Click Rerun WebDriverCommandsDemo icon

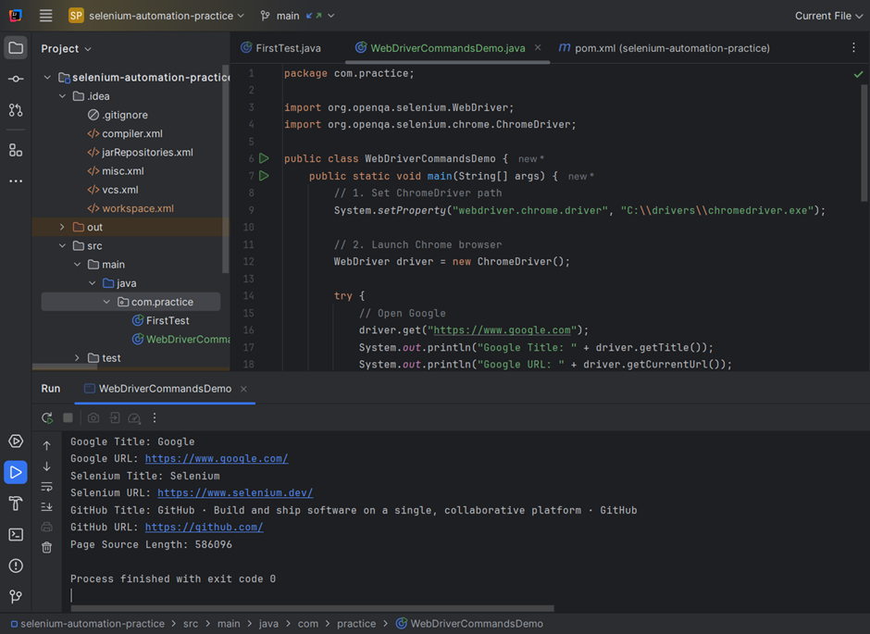click(x=47, y=417)
